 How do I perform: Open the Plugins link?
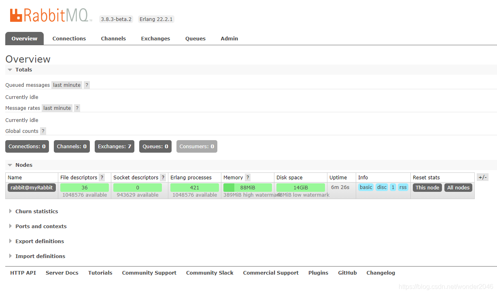point(319,273)
